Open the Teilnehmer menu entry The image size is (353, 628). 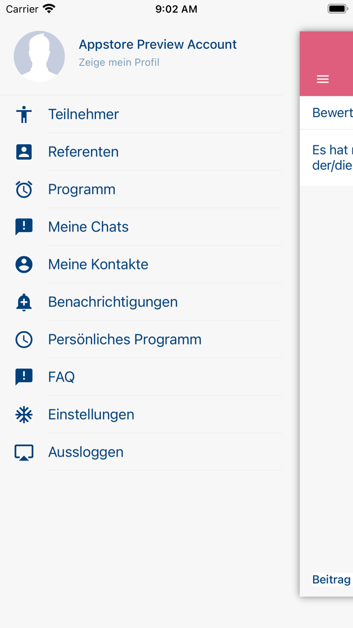pos(84,115)
